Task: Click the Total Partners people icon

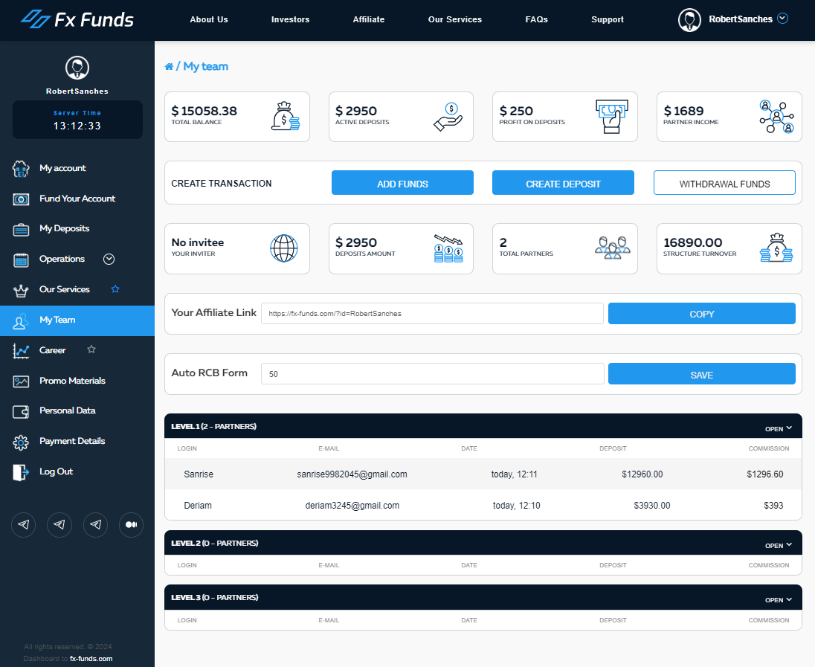Action: point(612,248)
